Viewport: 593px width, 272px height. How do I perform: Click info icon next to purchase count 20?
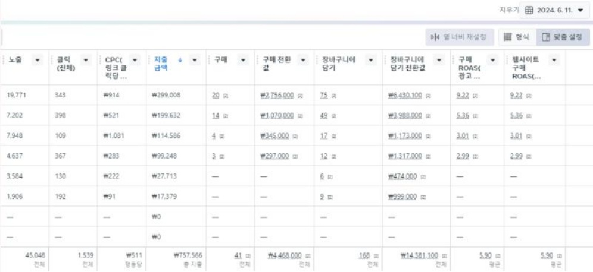tap(226, 96)
